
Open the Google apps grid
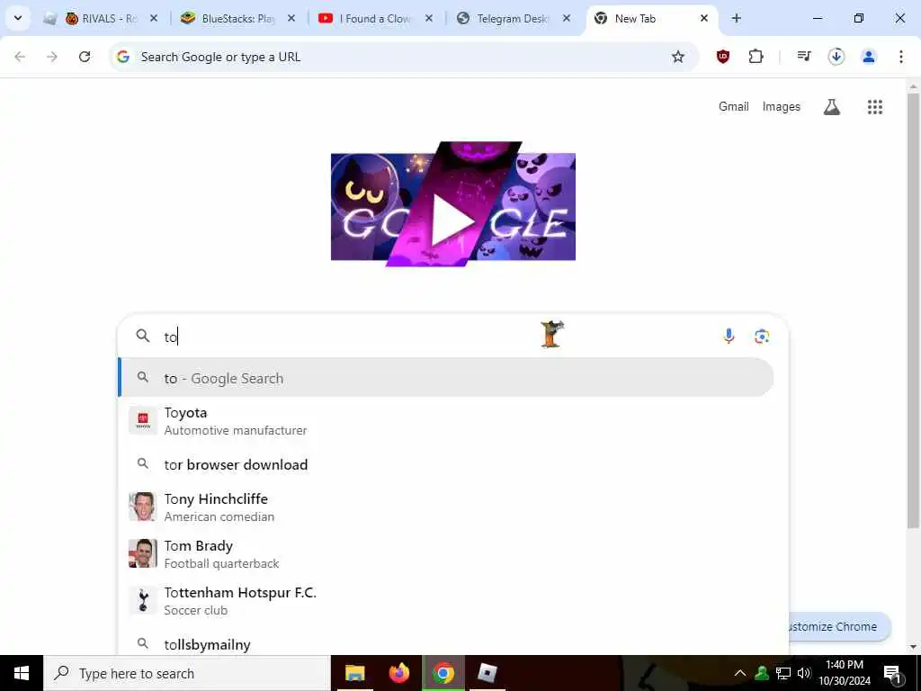(x=874, y=107)
